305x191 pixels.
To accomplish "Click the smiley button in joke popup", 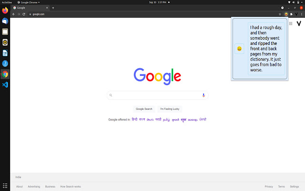I will (239, 49).
